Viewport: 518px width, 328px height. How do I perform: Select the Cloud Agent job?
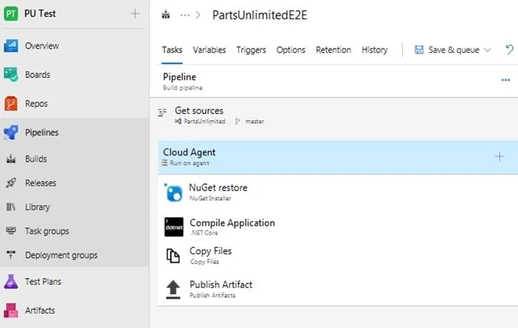(338, 157)
